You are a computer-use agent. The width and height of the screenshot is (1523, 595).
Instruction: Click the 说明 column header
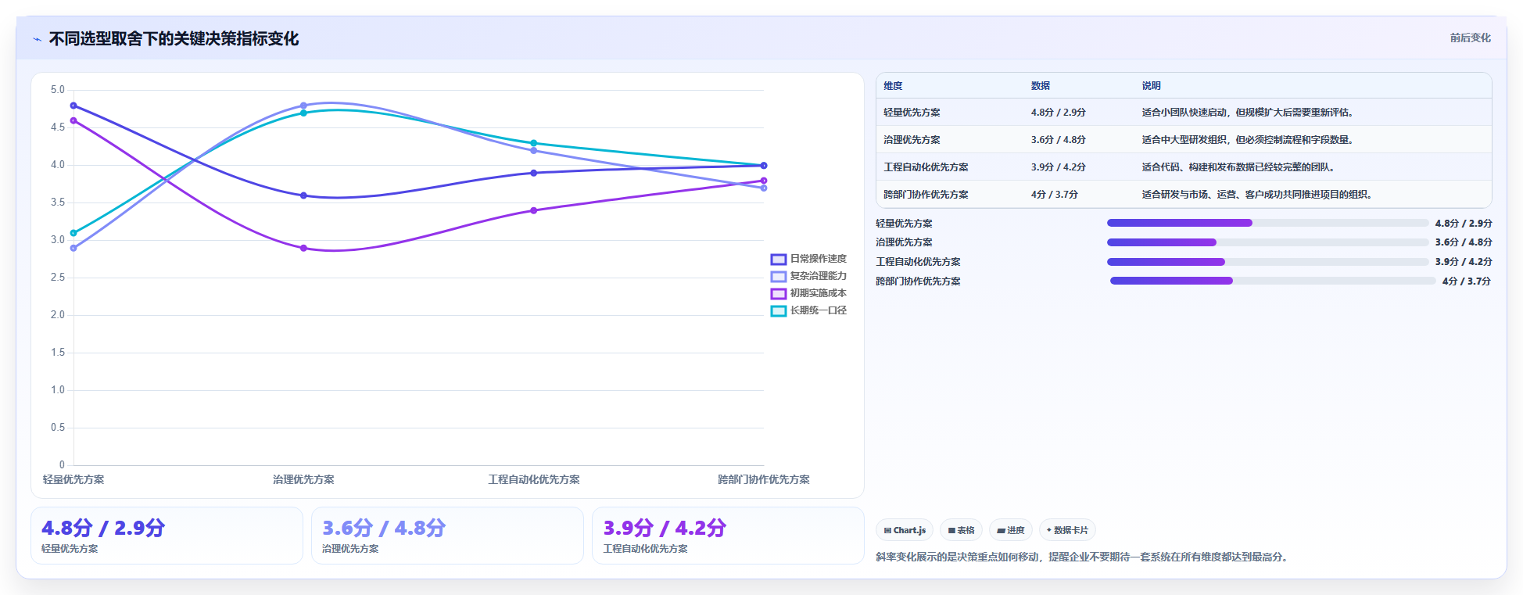[x=1151, y=86]
